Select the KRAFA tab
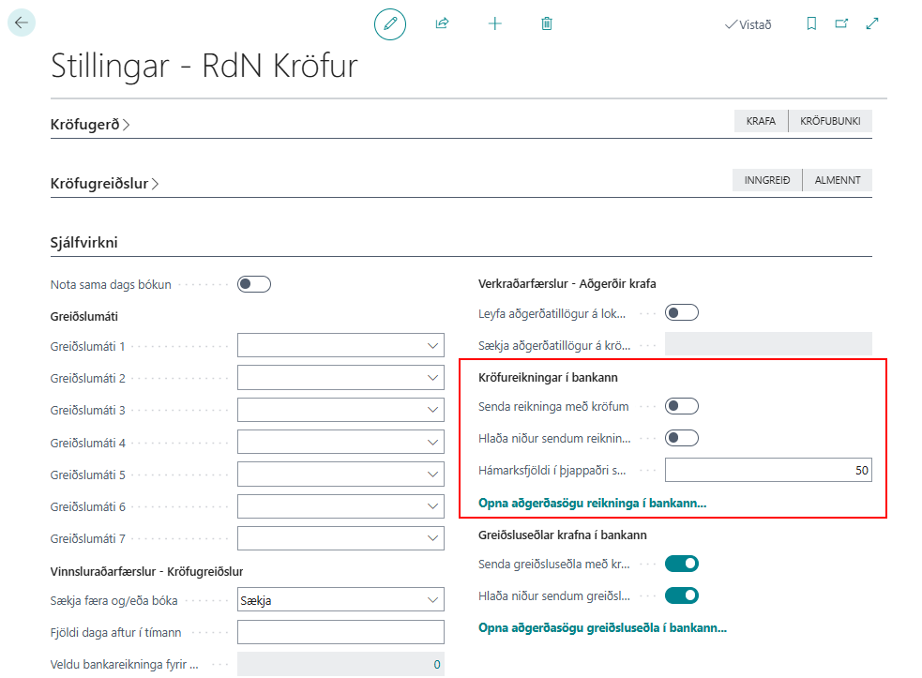Image resolution: width=922 pixels, height=678 pixels. click(761, 121)
